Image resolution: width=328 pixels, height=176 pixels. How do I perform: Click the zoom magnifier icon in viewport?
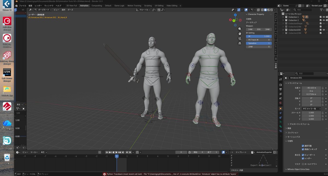(x=240, y=29)
